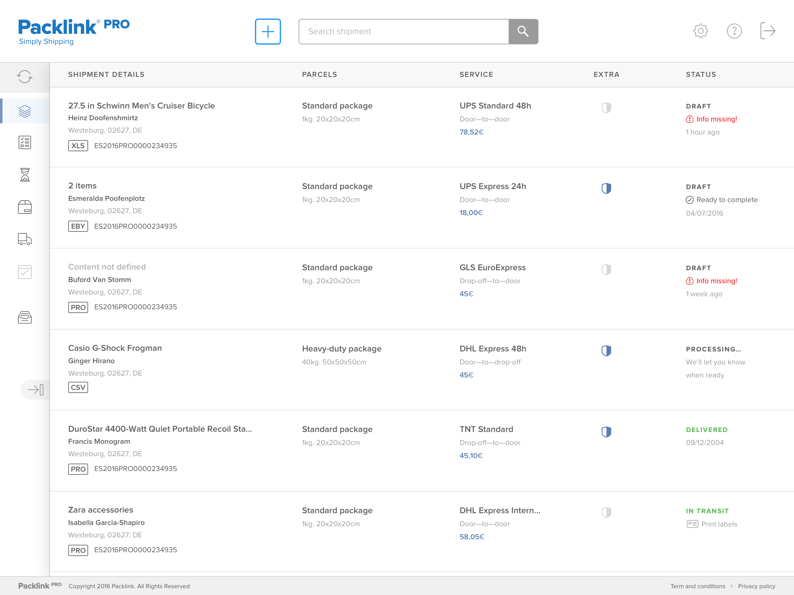This screenshot has width=794, height=595.
Task: Click the search magnifier button
Action: [523, 32]
